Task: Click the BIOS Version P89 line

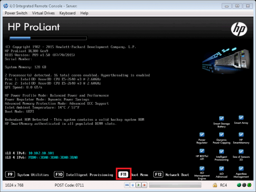Action: point(40,55)
